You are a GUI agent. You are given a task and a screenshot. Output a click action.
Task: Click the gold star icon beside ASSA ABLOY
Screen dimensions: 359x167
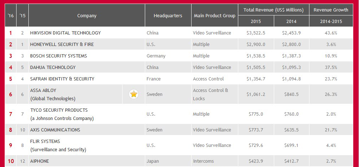click(134, 94)
